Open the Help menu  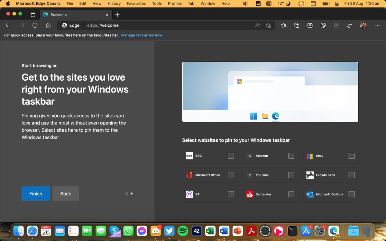pyautogui.click(x=225, y=4)
